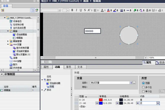Toggle bold formatting

[72, 10]
